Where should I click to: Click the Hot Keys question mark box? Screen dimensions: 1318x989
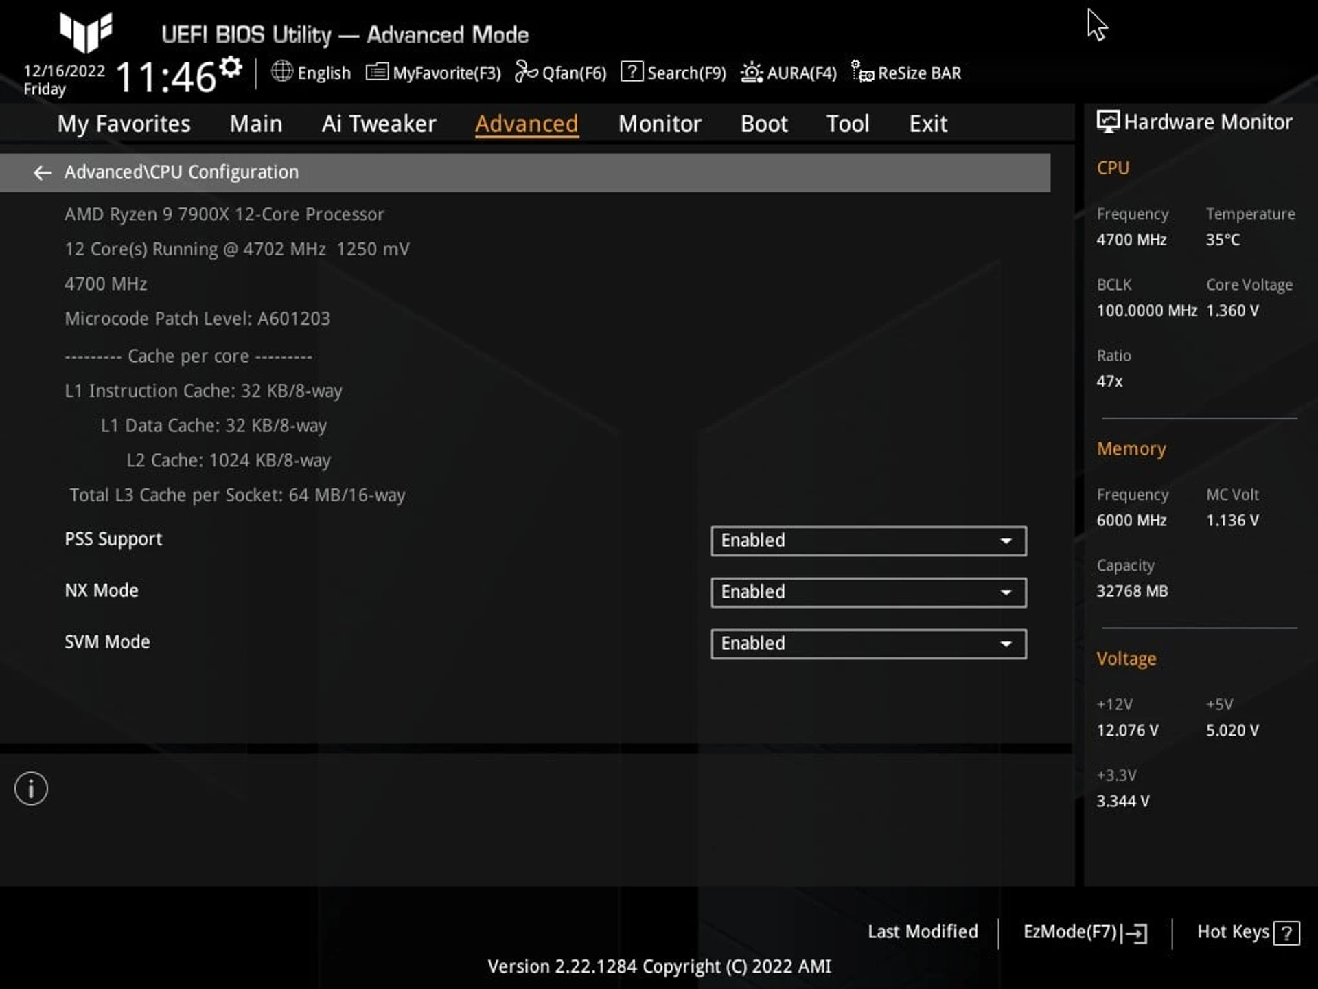point(1286,933)
